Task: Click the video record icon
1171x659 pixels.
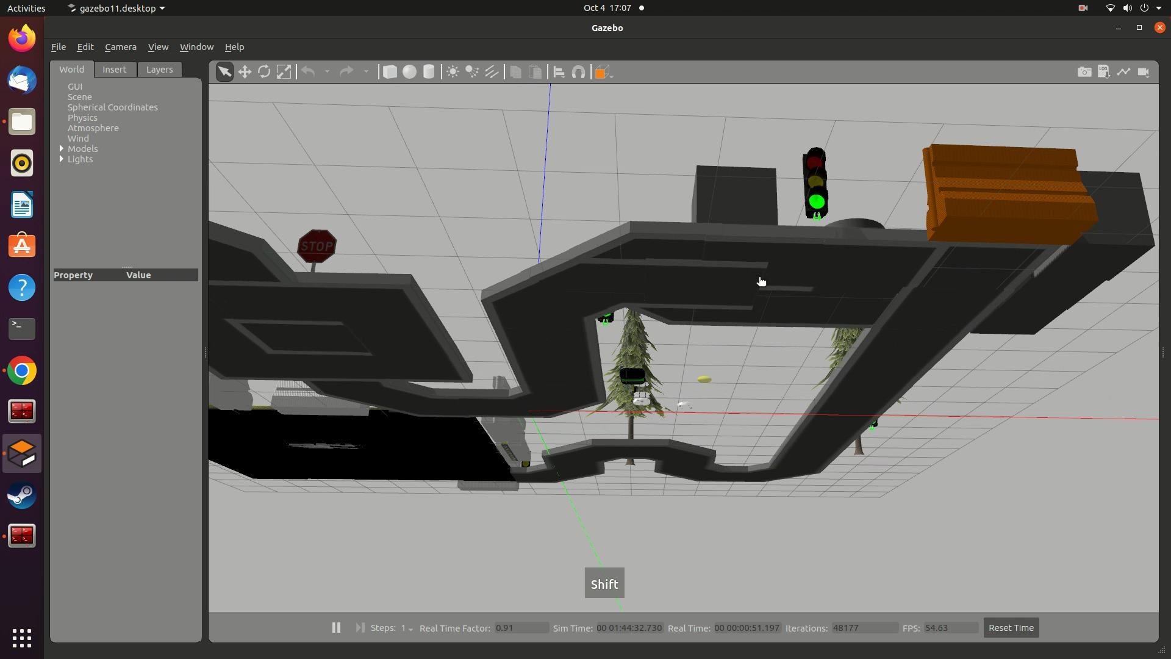Action: coord(1144,72)
